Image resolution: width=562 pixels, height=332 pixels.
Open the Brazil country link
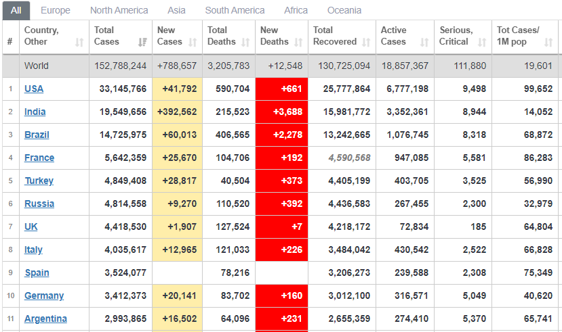(x=37, y=135)
